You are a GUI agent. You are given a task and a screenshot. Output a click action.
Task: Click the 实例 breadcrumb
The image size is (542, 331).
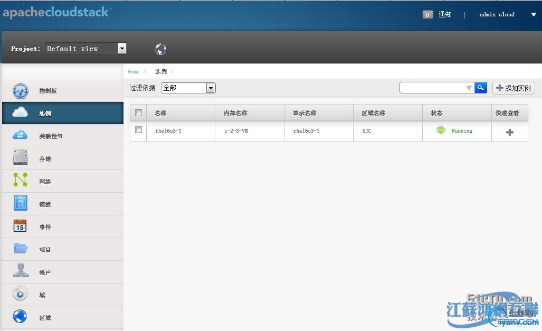point(161,71)
